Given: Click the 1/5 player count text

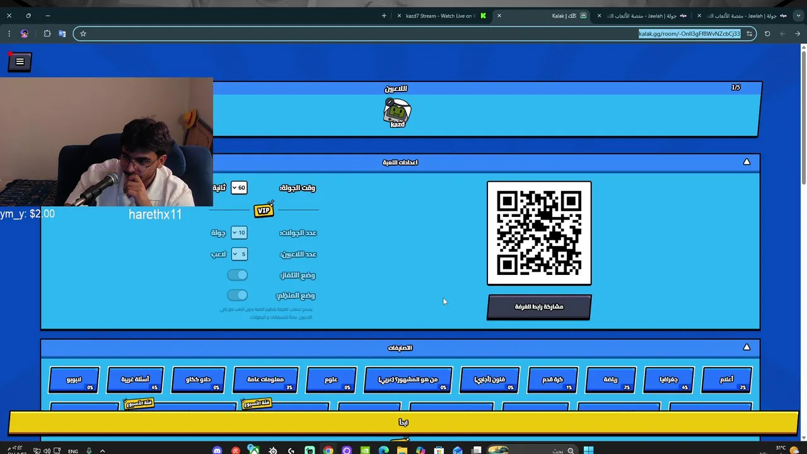Looking at the screenshot, I should (x=736, y=88).
